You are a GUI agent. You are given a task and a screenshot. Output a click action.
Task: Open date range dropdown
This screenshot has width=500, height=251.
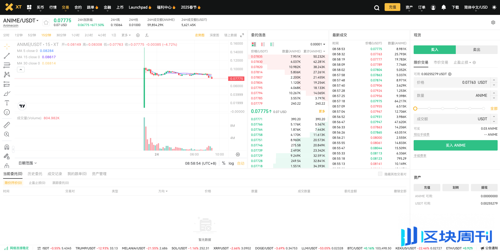(28, 163)
